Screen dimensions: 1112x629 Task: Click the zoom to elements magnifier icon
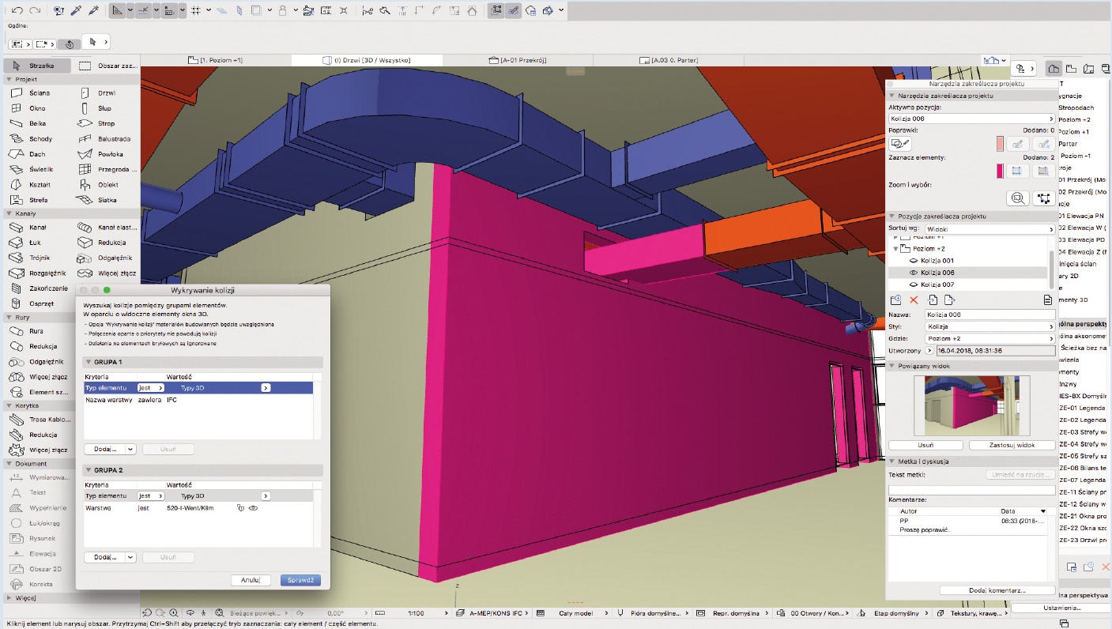[x=1019, y=198]
